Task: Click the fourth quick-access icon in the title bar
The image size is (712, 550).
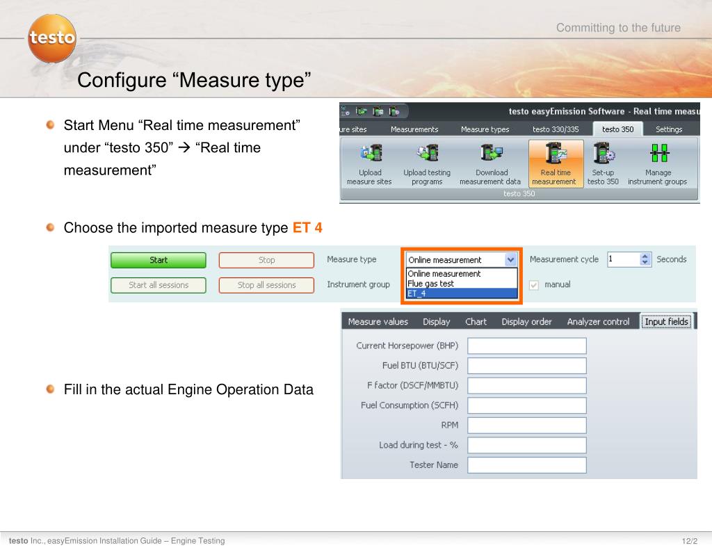Action: click(394, 111)
